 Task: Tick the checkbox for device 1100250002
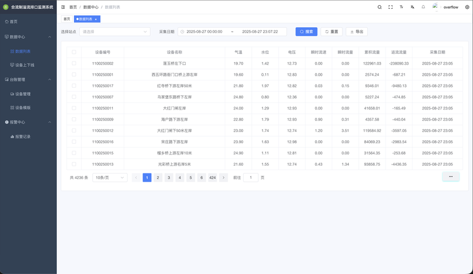point(74,63)
